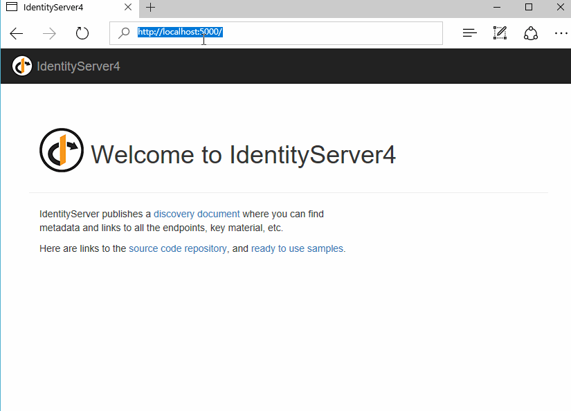The height and width of the screenshot is (411, 571).
Task: Open the More actions ellipsis menu
Action: pos(561,33)
